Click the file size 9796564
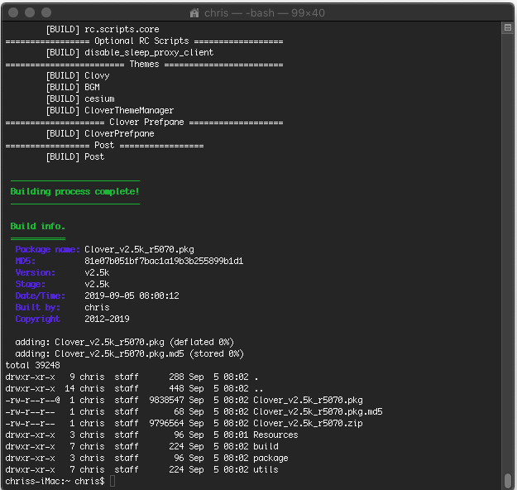The height and width of the screenshot is (490, 517). point(166,423)
